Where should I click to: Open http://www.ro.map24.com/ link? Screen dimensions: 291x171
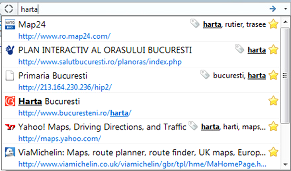tap(64, 36)
